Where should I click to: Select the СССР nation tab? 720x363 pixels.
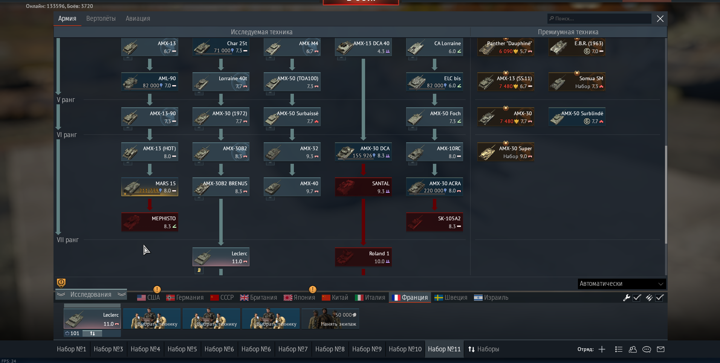click(222, 297)
